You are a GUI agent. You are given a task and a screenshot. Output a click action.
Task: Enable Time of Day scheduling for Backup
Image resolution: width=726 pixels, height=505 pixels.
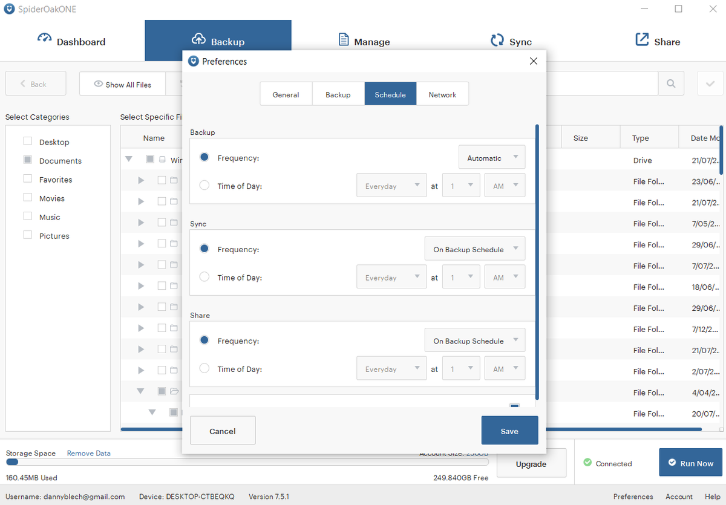click(204, 186)
